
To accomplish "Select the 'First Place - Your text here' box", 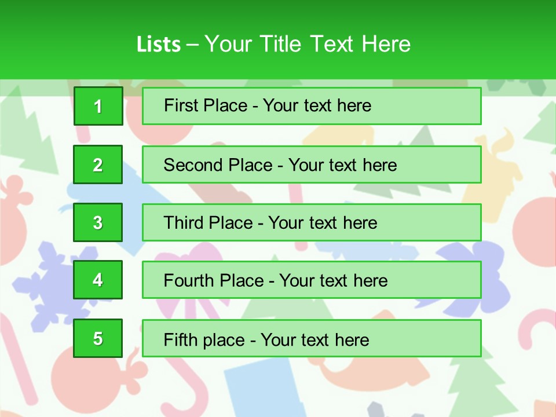I will (312, 106).
